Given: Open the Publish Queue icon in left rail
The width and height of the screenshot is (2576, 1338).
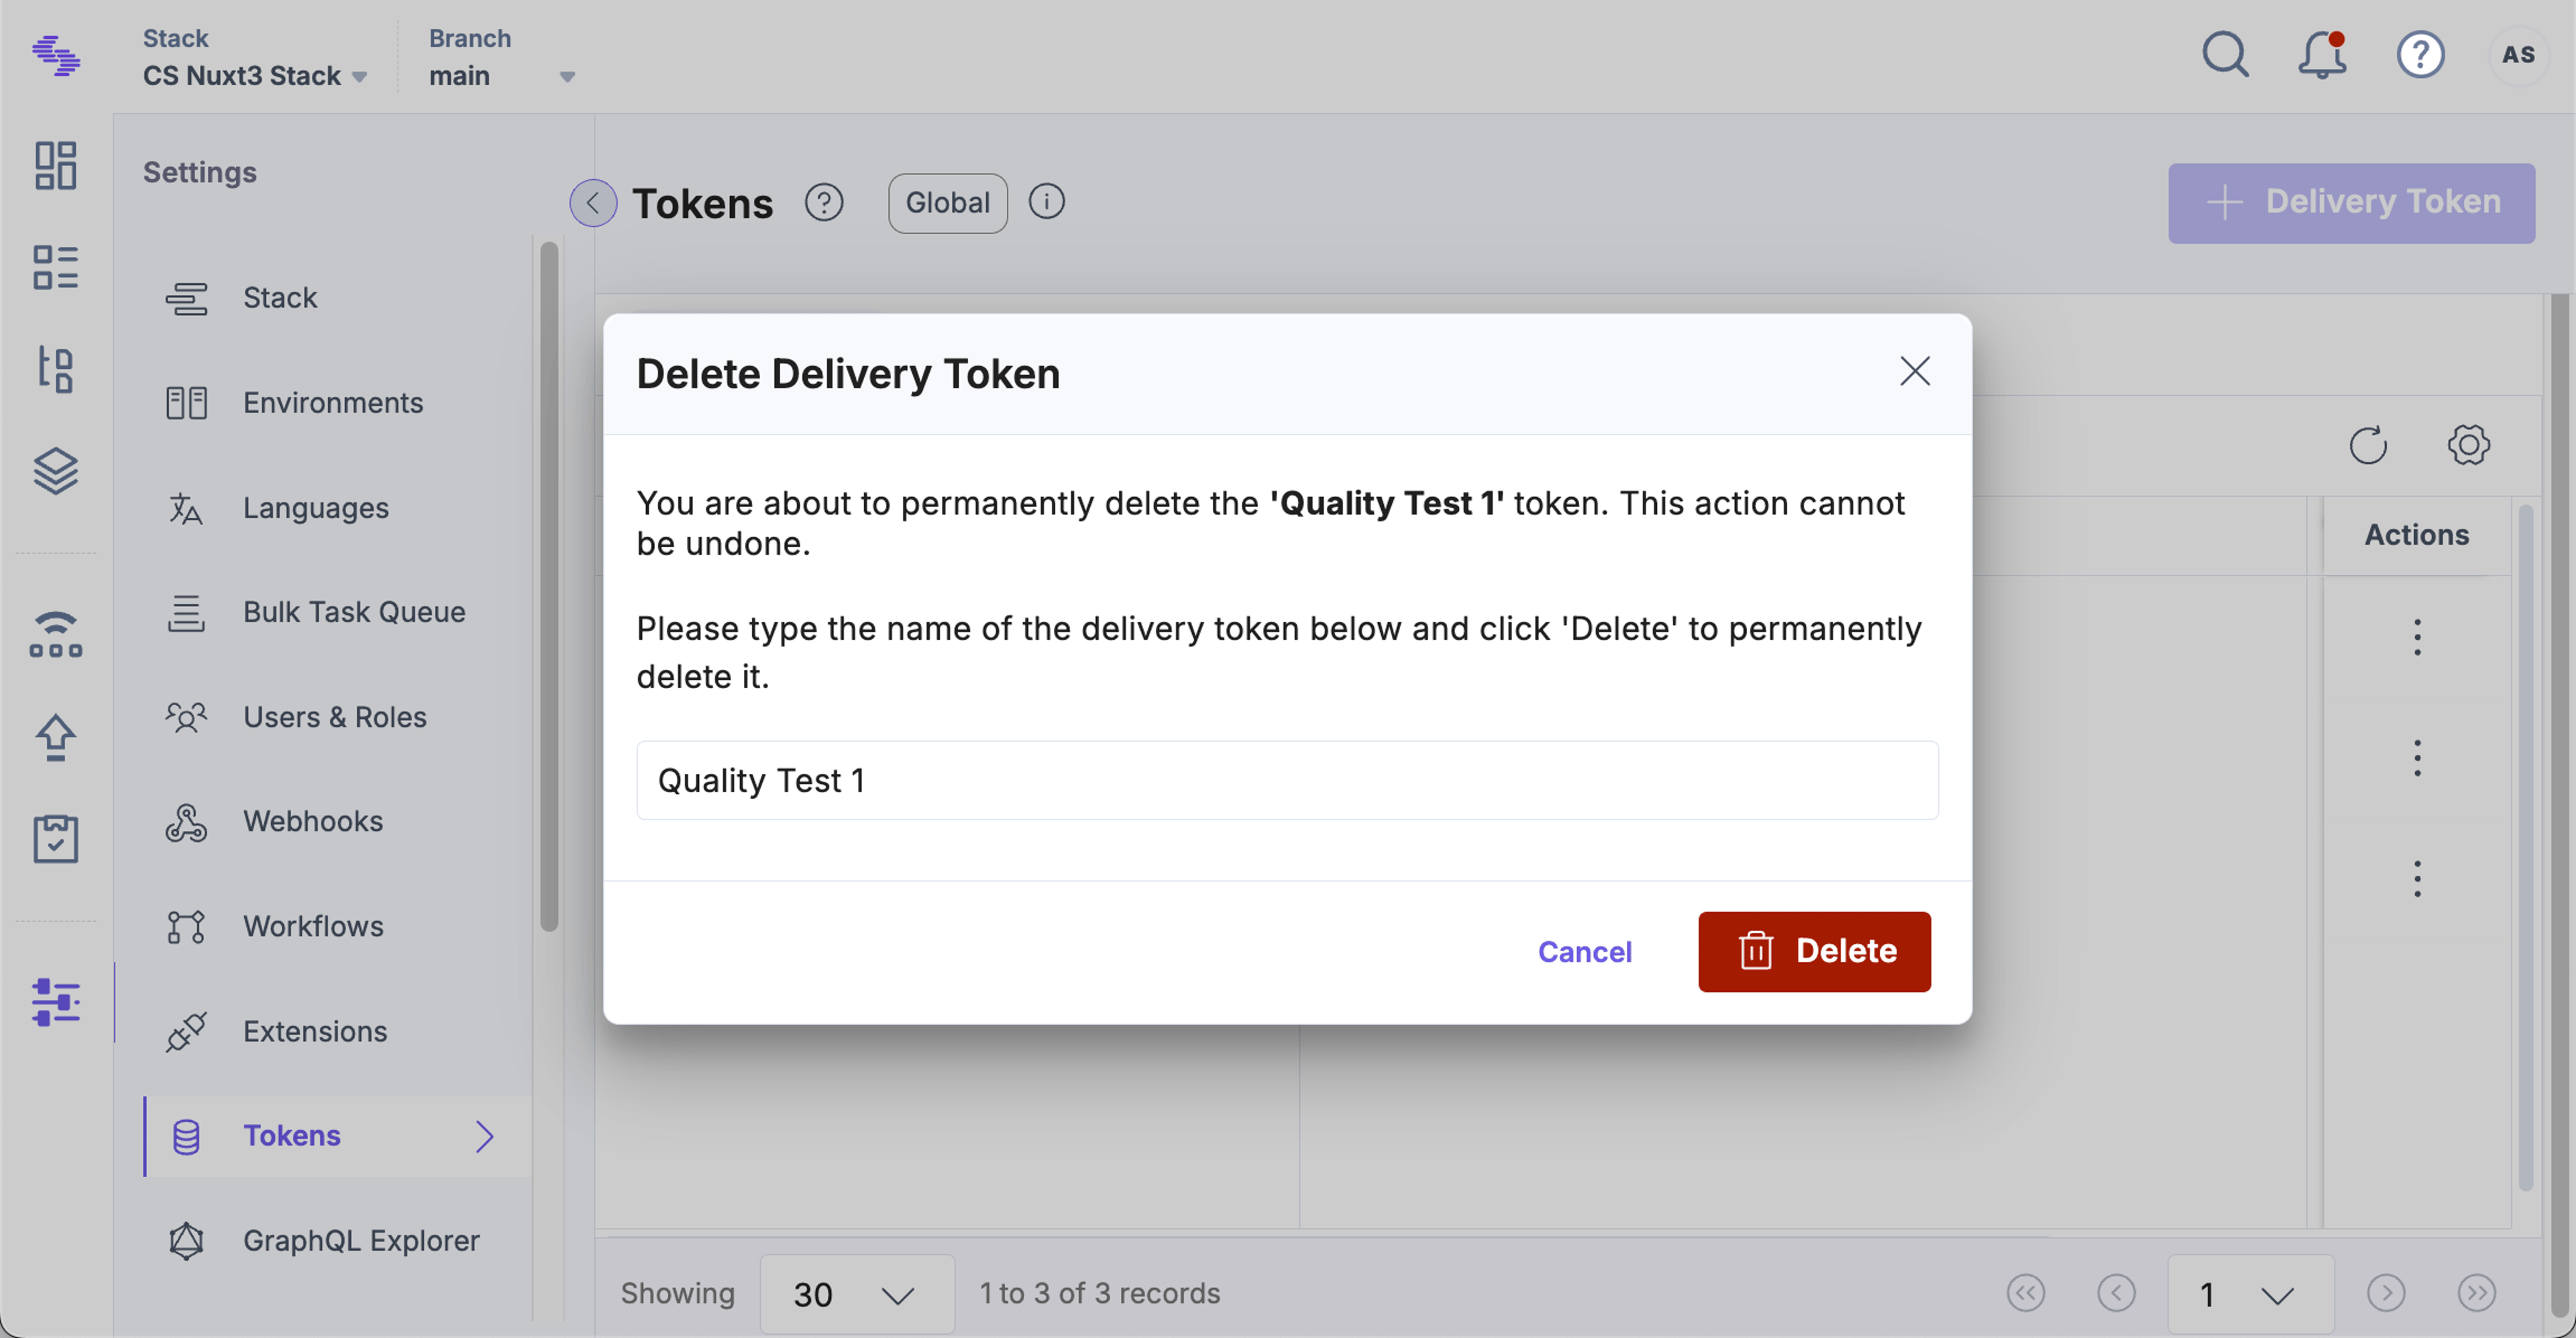Looking at the screenshot, I should tap(56, 635).
